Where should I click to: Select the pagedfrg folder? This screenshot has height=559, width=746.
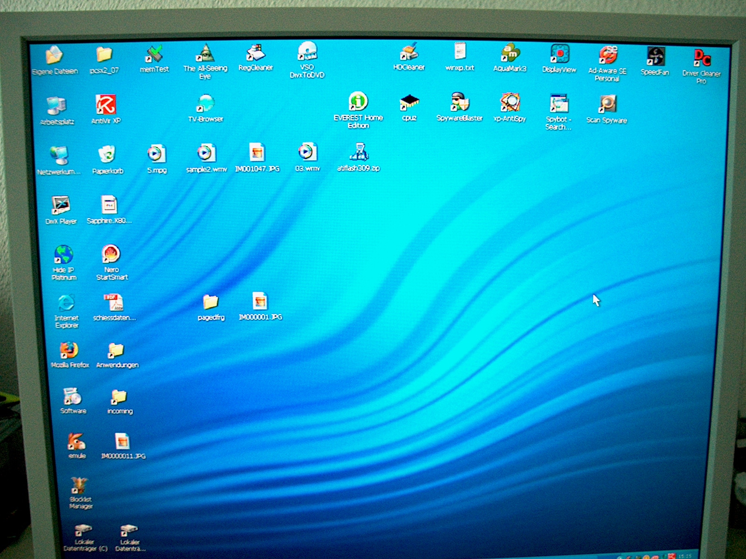tap(211, 303)
